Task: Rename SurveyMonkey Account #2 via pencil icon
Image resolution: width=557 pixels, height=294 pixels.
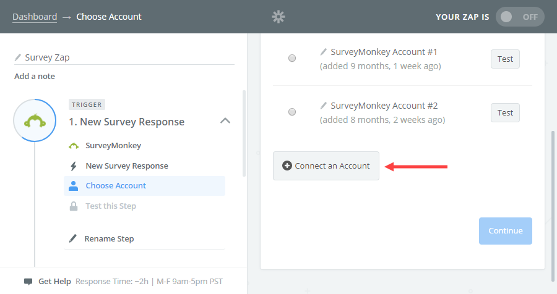Action: (x=323, y=106)
